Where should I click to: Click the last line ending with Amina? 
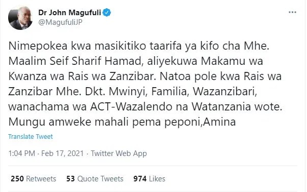122,122
